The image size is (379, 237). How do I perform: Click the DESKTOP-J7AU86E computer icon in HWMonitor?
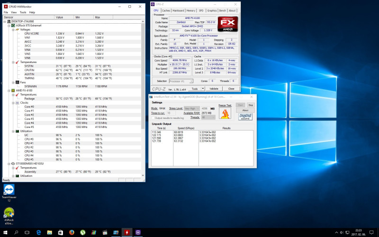point(9,21)
